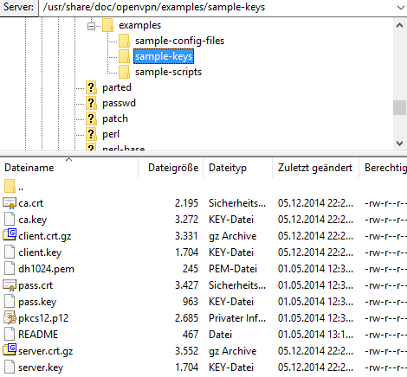This screenshot has height=377, width=407.
Task: Click the parent directory folder icon
Action: [10, 186]
